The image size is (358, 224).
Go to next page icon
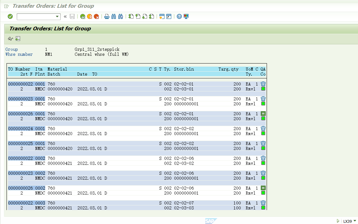click(145, 16)
